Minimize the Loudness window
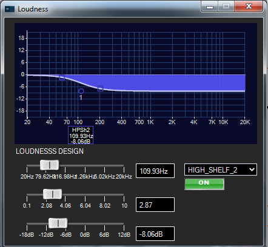Screen dimensions: 268x247 coord(210,7)
